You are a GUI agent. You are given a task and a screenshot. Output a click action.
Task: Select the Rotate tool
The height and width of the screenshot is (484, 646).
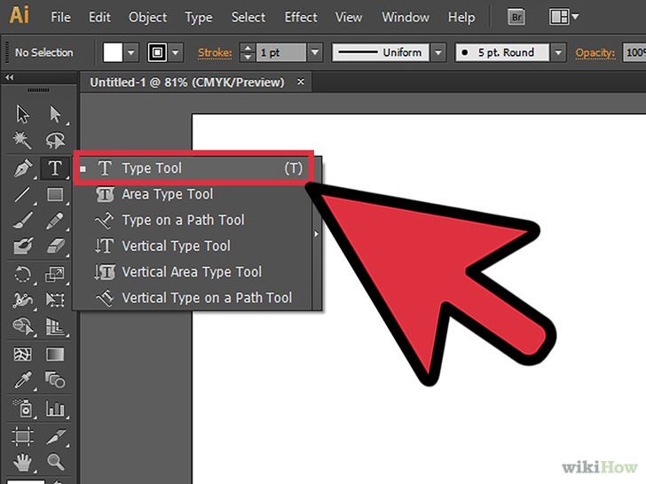[22, 275]
